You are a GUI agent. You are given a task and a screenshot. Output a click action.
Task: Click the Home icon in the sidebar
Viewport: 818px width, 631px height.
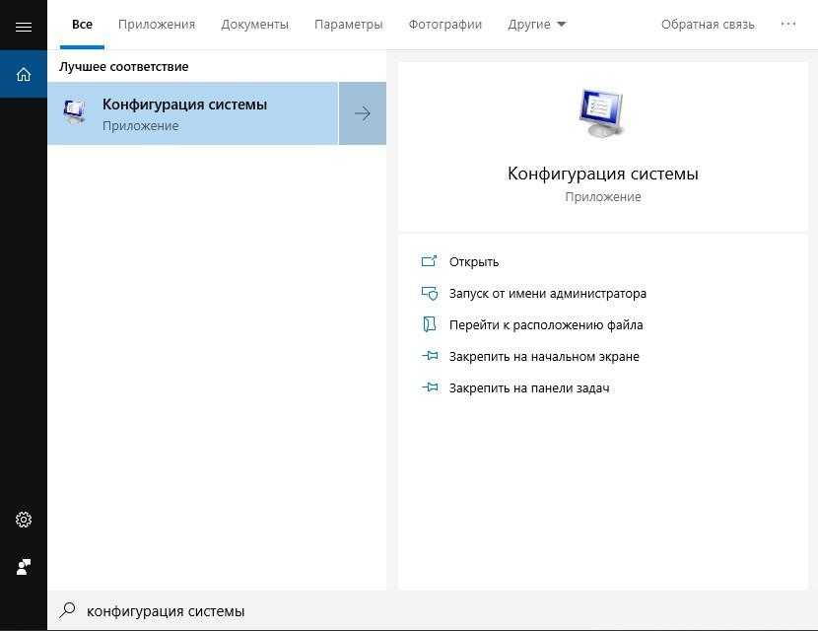tap(24, 74)
